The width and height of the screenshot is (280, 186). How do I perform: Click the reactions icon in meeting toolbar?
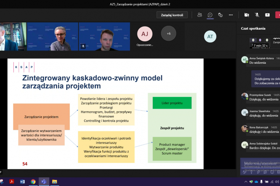220,15
